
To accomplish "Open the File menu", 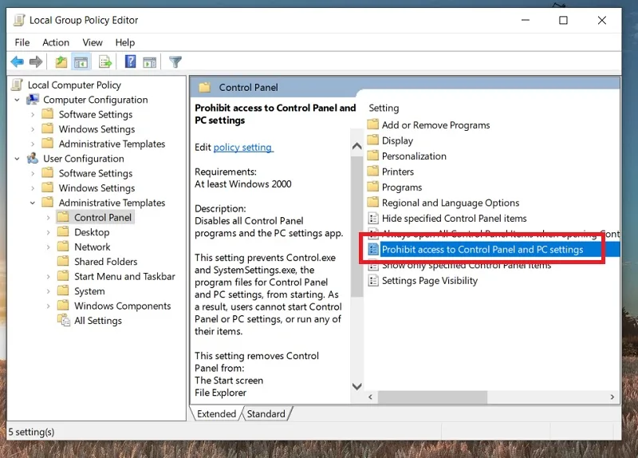I will pos(22,42).
